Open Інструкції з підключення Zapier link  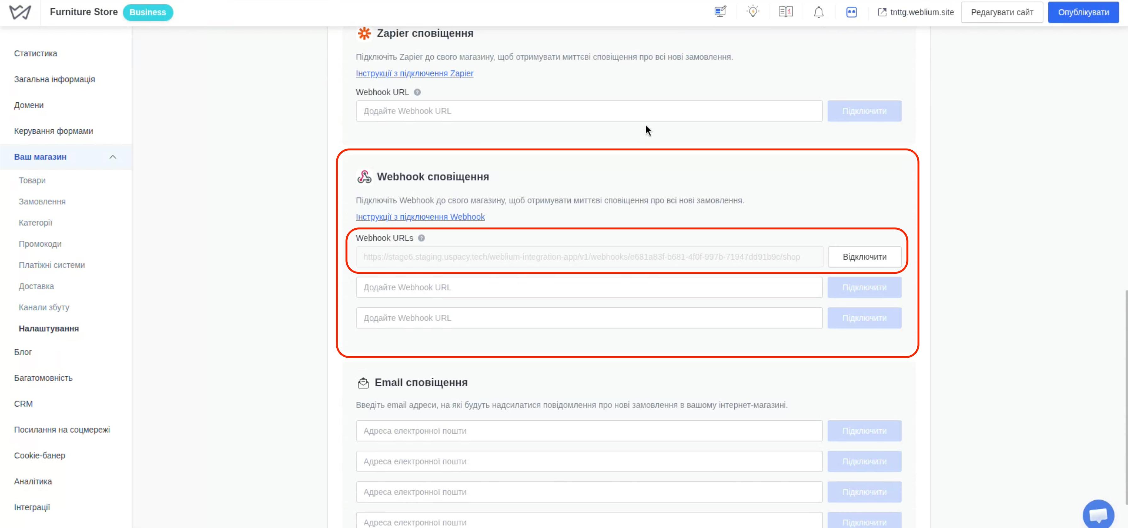point(414,74)
